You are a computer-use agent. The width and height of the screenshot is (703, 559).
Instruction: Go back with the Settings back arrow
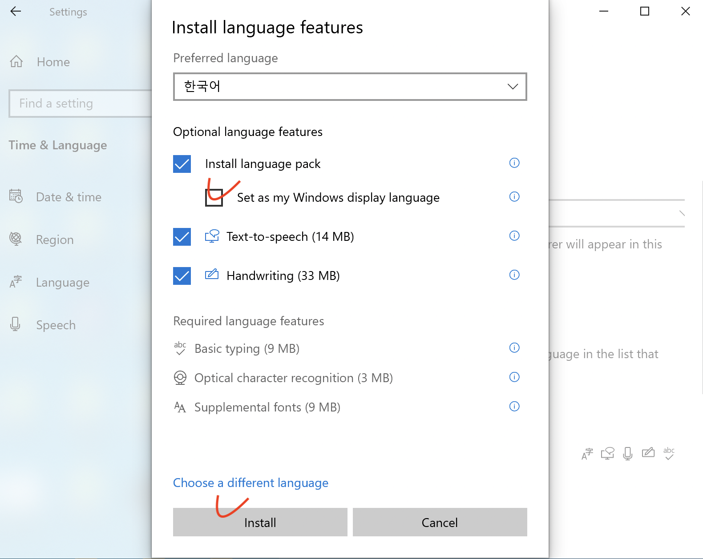coord(16,12)
